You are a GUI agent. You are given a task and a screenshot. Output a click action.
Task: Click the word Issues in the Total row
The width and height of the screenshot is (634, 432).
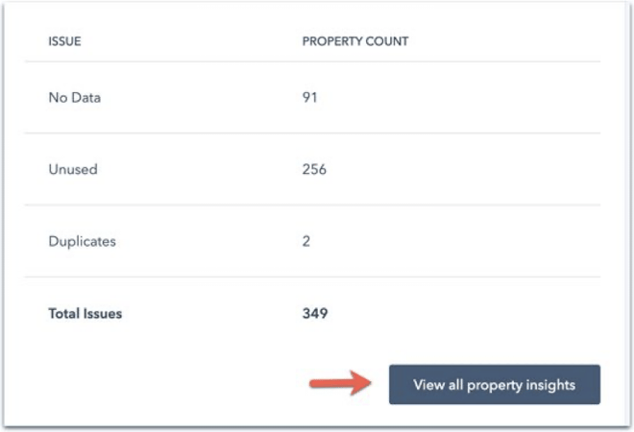102,314
